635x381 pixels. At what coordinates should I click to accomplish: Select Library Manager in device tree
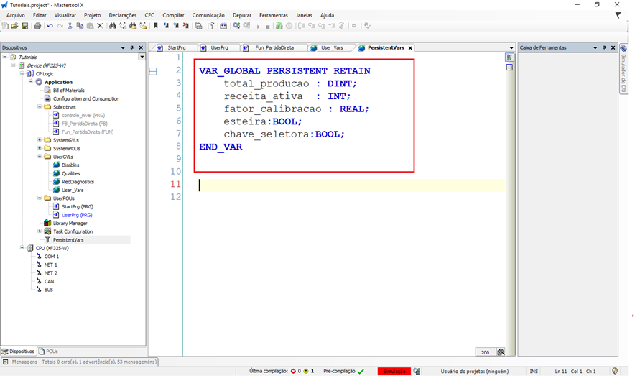70,223
